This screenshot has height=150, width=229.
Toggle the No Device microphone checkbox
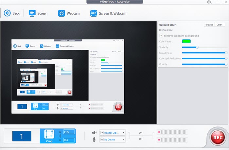coord(102,139)
